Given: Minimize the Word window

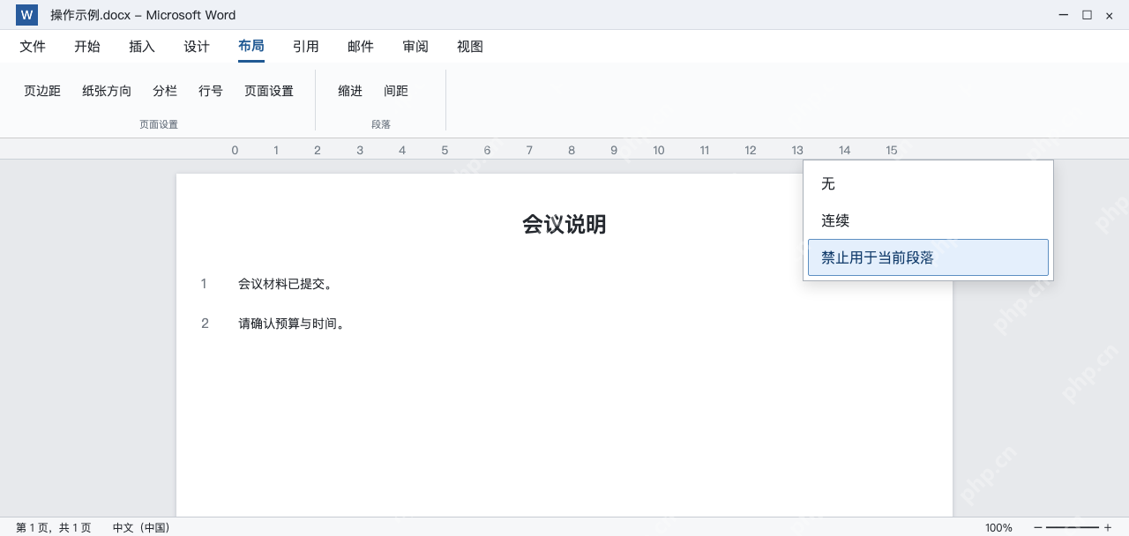Looking at the screenshot, I should tap(1064, 15).
